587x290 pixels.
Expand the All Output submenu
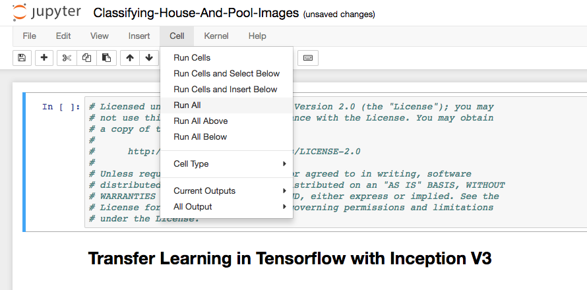tap(226, 206)
